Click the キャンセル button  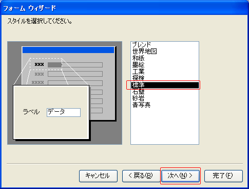coord(98,176)
